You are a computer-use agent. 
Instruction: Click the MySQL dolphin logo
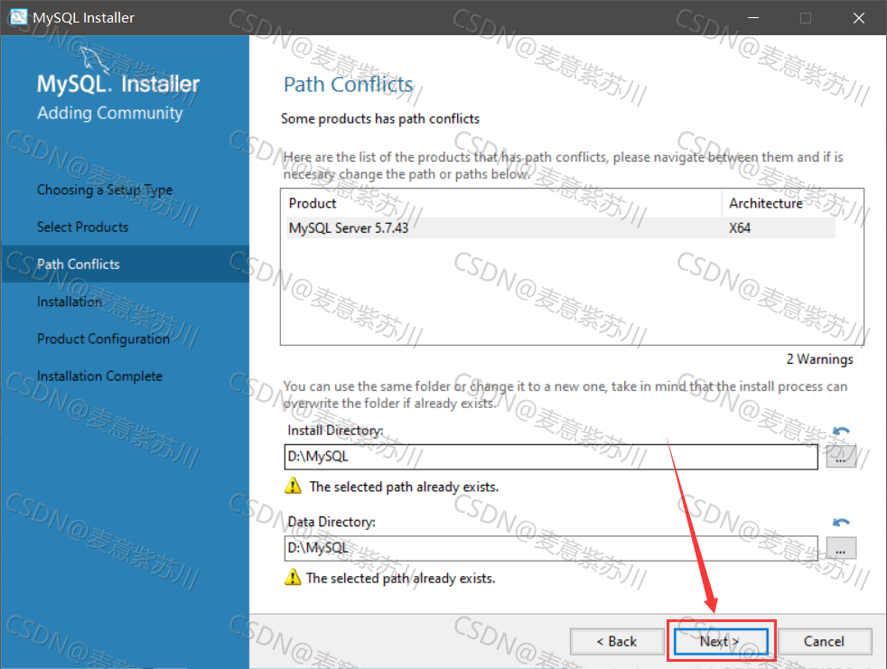[x=93, y=60]
